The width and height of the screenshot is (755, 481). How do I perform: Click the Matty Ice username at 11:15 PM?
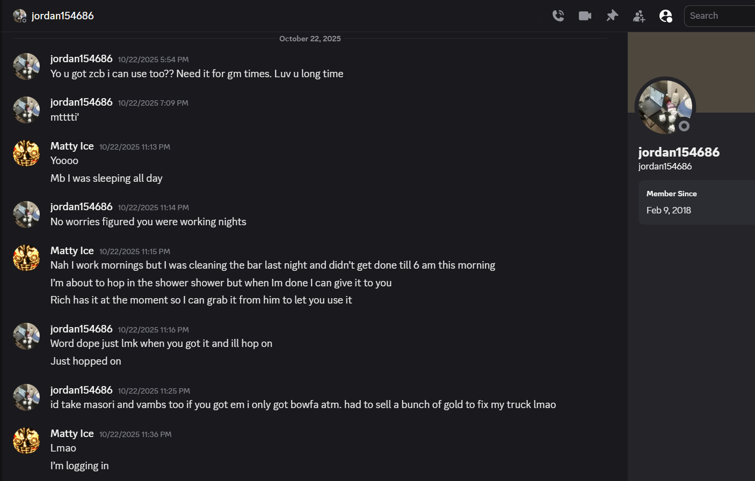pos(72,250)
